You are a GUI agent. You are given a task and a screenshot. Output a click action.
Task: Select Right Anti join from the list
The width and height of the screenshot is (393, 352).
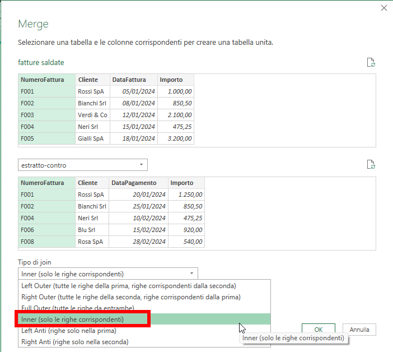[74, 341]
